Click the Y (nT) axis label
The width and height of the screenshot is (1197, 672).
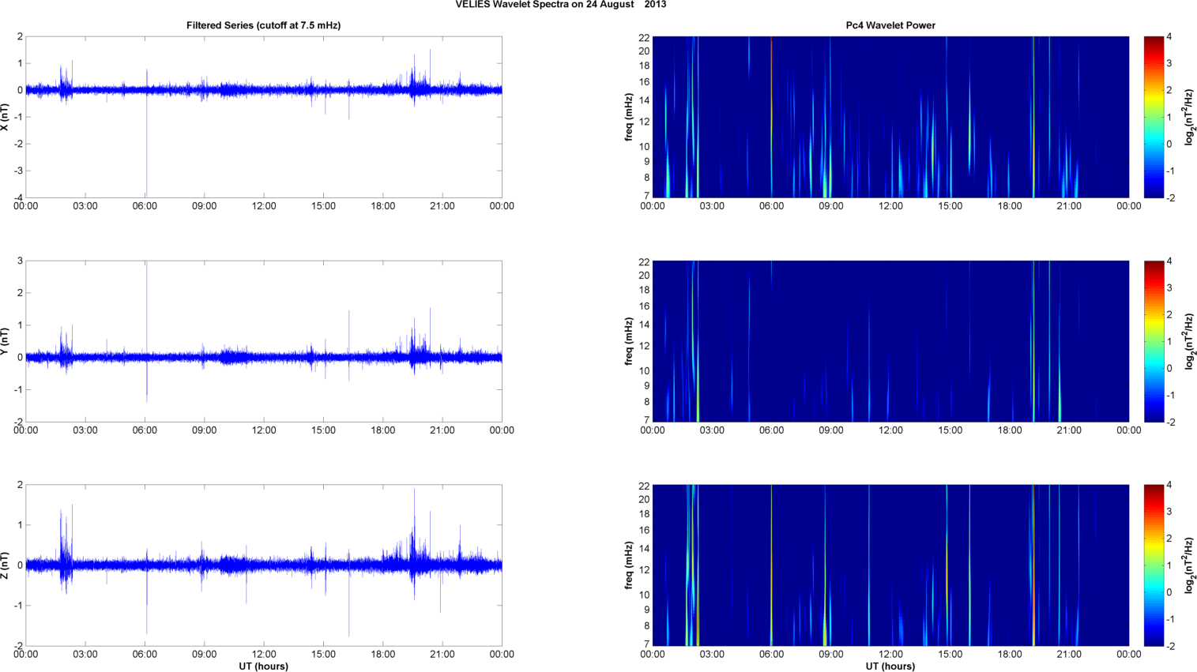[5, 341]
